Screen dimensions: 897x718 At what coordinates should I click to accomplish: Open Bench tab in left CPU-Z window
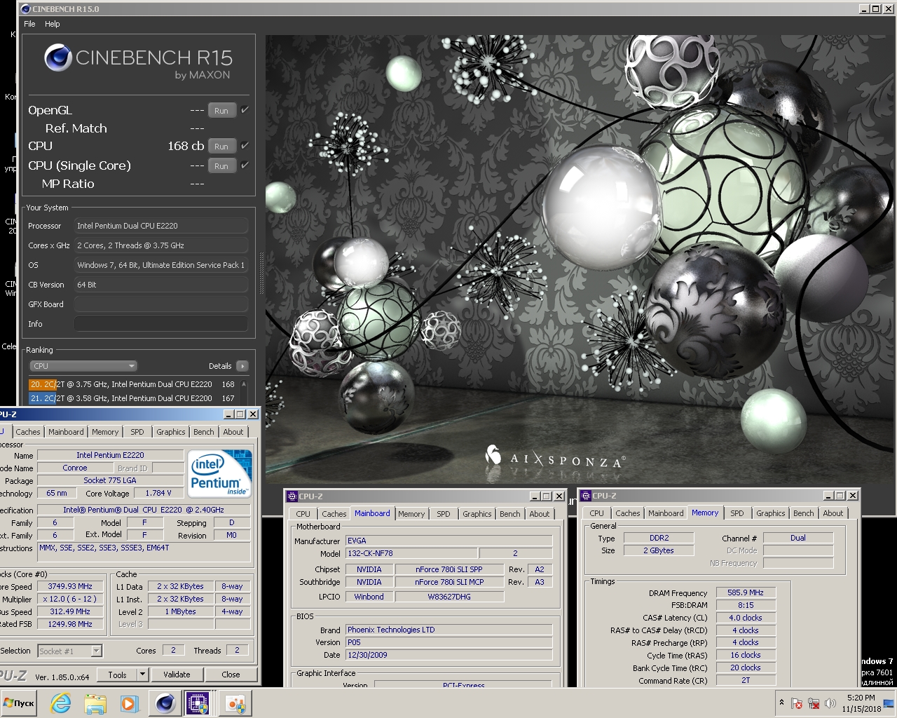204,432
